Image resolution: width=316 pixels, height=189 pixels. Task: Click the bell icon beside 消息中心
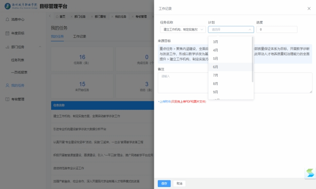[7, 19]
